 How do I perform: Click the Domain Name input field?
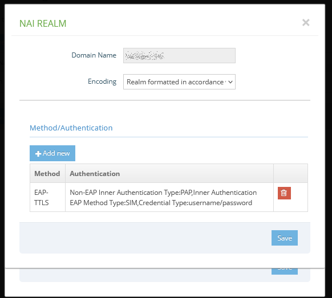click(179, 55)
